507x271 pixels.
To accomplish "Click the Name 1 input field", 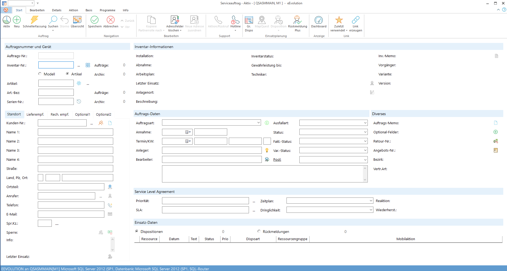I will click(75, 132).
